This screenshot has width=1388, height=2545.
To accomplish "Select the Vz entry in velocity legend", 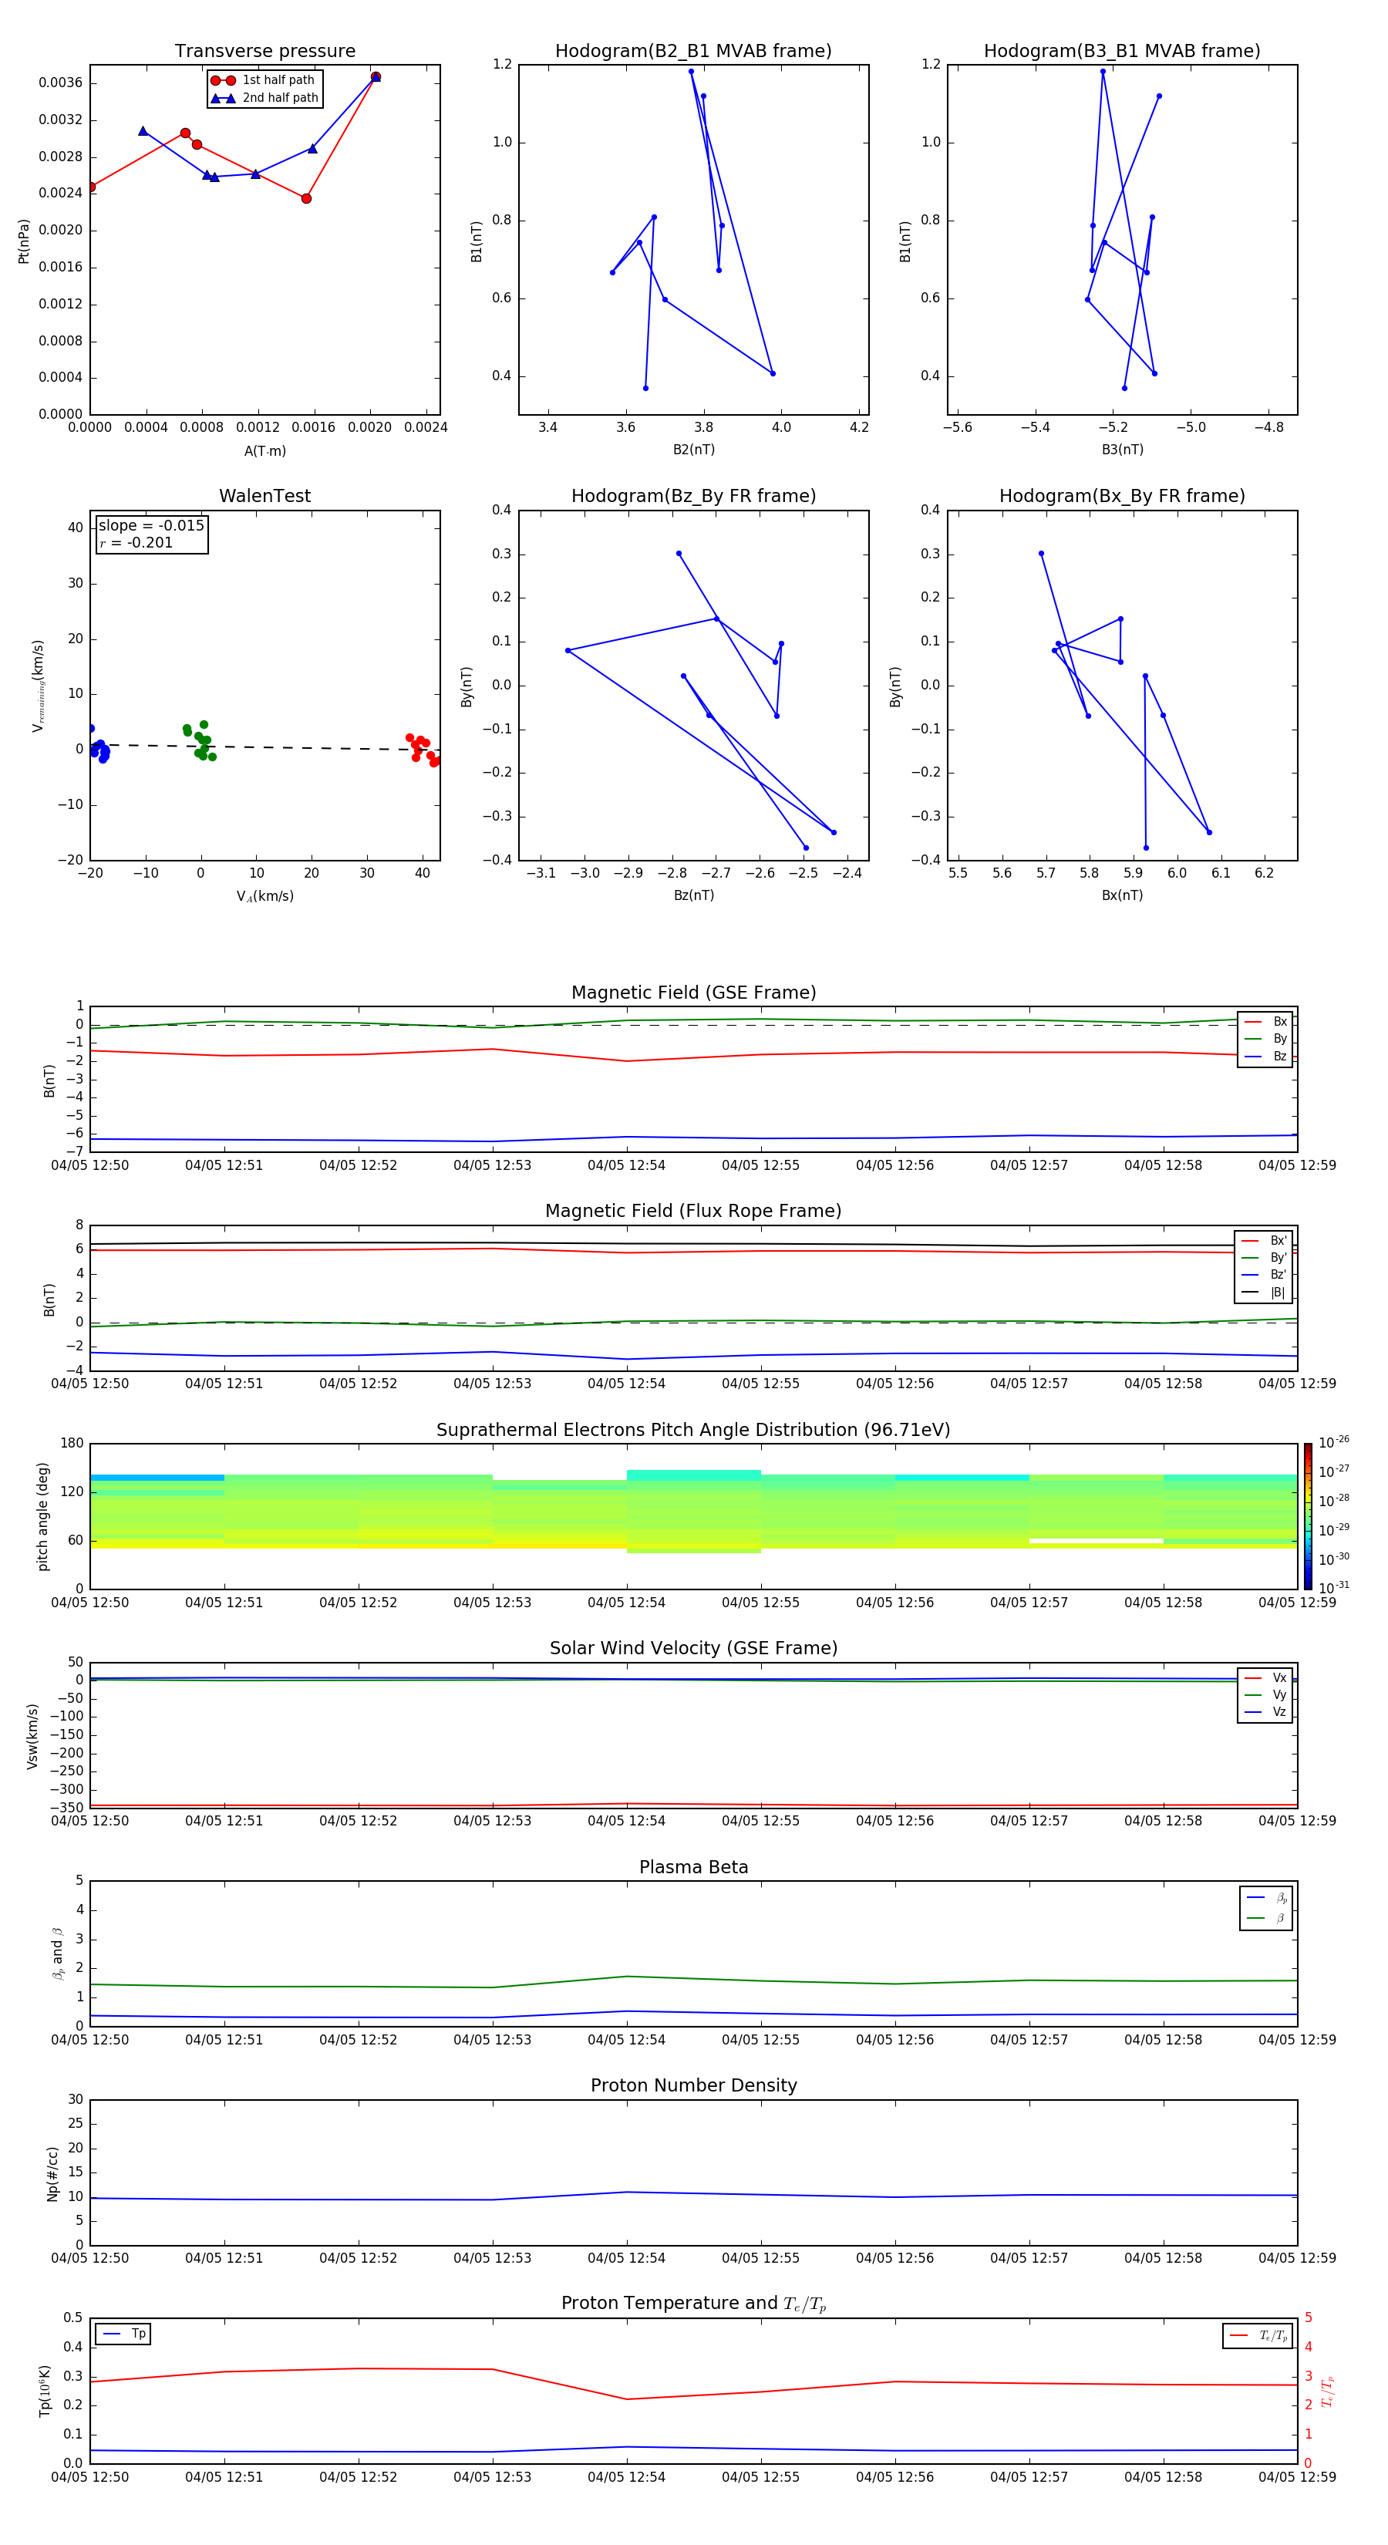I will pos(1265,1711).
